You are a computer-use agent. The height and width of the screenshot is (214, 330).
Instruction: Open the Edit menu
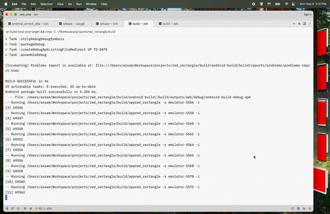click(33, 4)
